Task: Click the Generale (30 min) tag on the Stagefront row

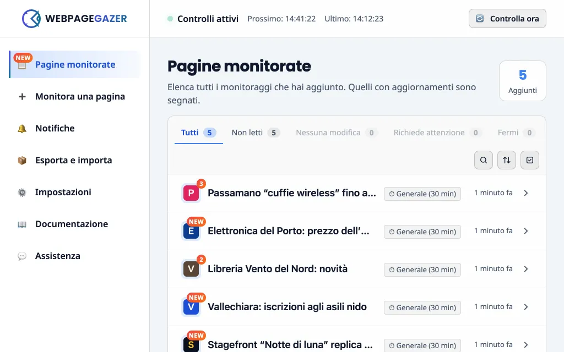Action: pyautogui.click(x=422, y=345)
